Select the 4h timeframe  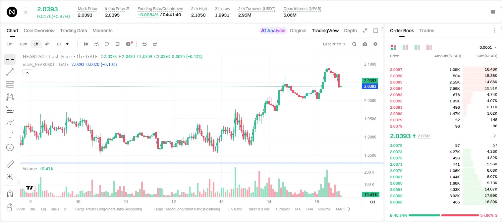47,44
